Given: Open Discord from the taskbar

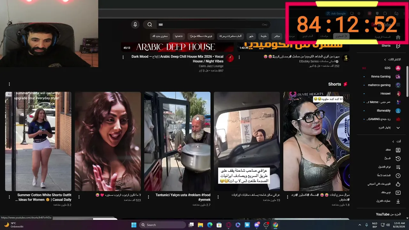Looking at the screenshot, I should coord(257,225).
